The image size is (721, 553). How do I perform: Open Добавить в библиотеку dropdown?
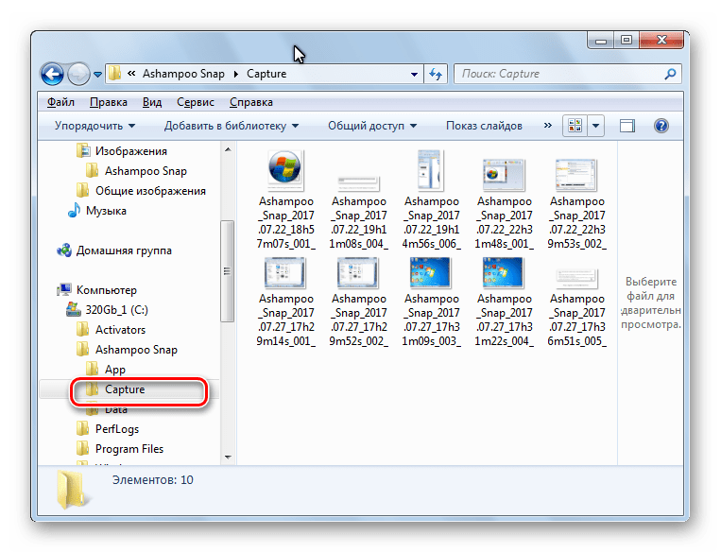[x=232, y=126]
